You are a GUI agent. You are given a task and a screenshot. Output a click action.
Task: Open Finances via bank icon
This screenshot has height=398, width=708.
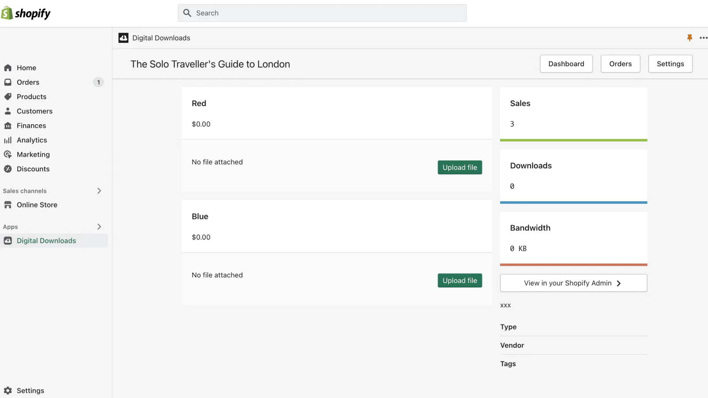[x=8, y=126]
